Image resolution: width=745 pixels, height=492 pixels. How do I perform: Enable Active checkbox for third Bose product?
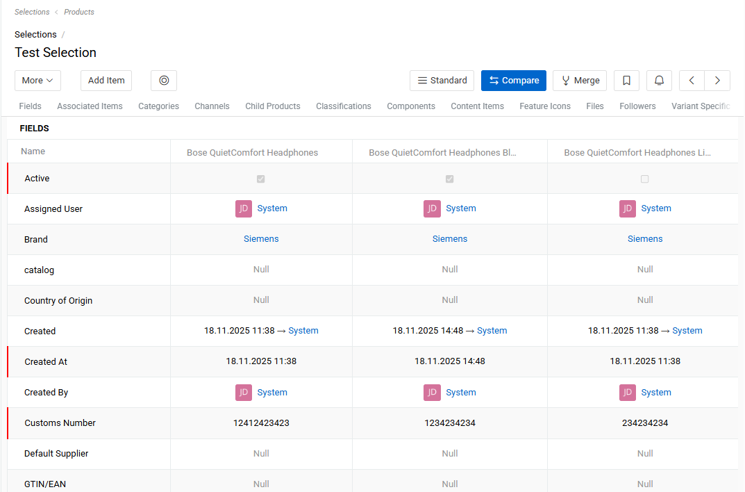click(645, 179)
